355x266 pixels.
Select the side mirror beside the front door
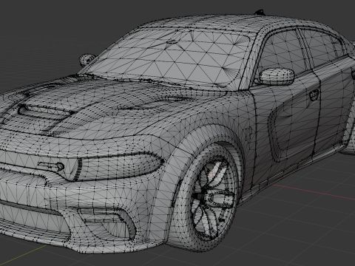point(277,76)
